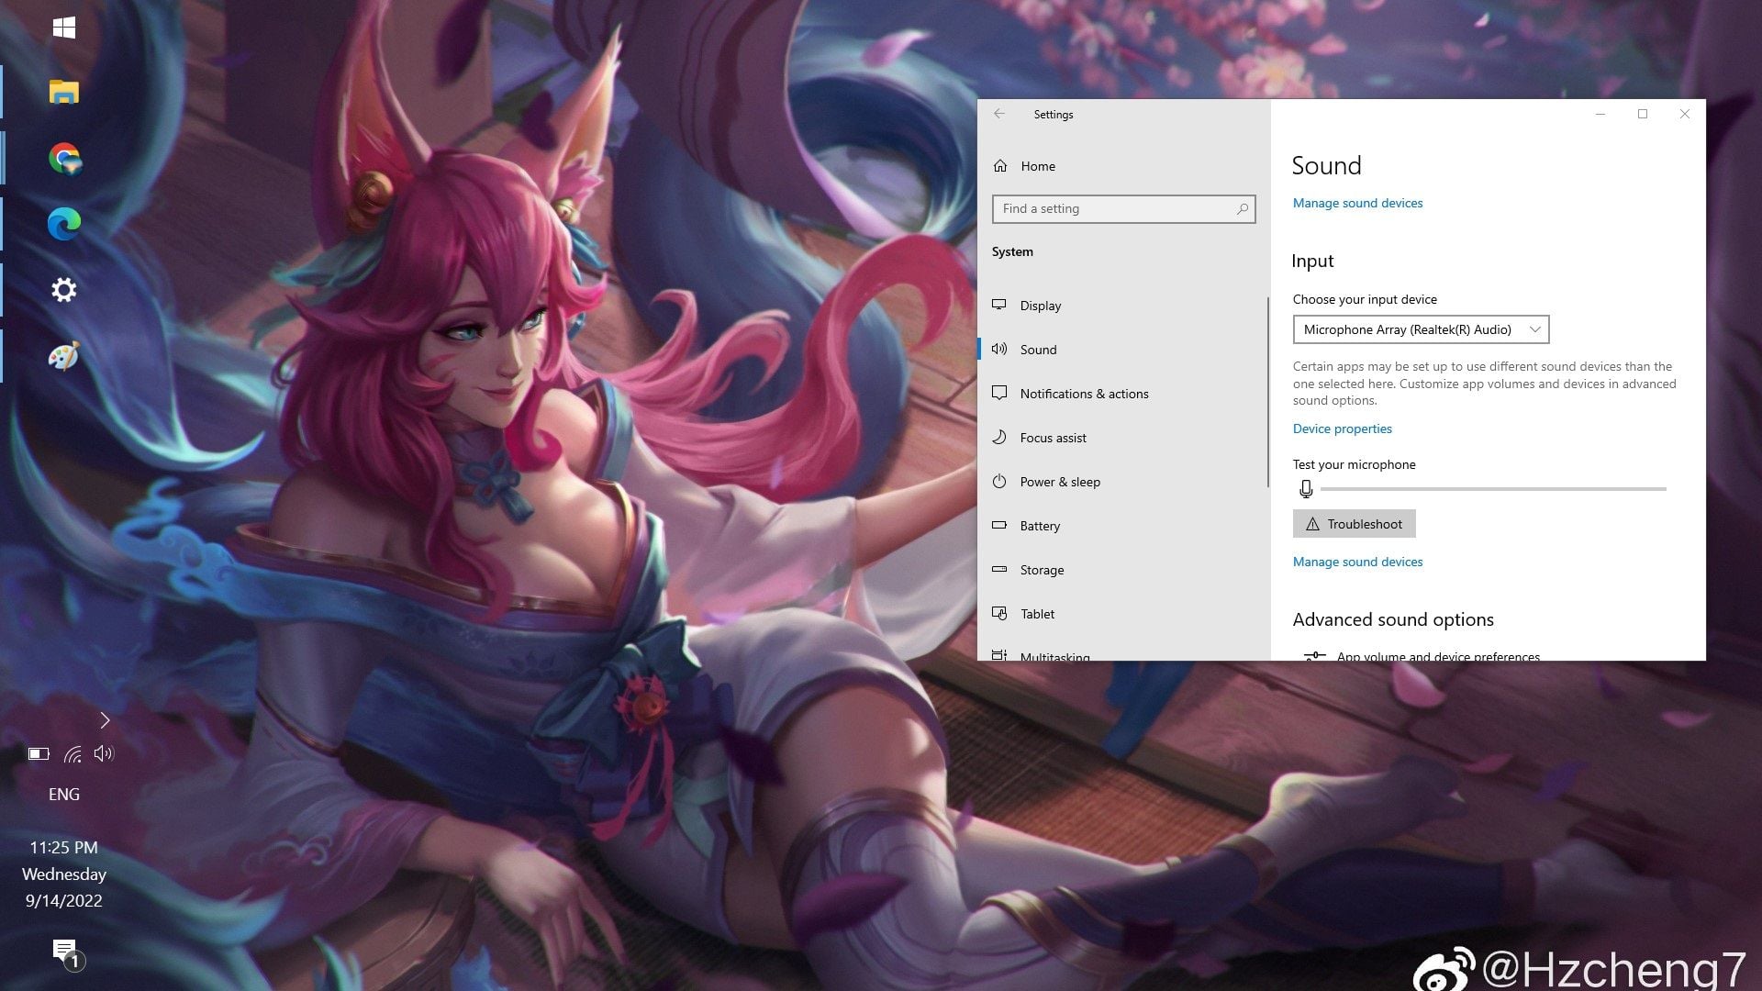
Task: Click the Windows Start button
Action: coord(64,28)
